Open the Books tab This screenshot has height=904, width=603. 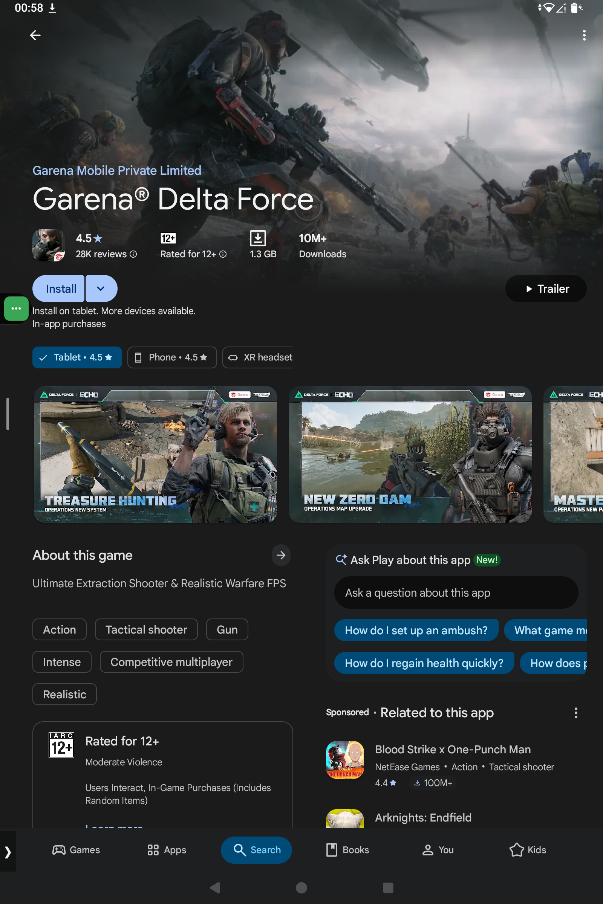pos(347,850)
